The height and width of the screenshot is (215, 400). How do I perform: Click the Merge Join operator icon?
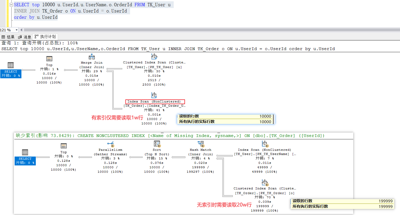pos(92,57)
